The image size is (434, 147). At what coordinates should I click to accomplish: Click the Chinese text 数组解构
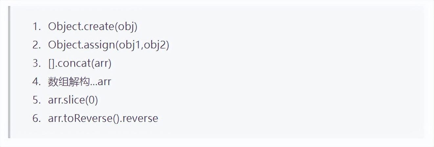(x=69, y=81)
